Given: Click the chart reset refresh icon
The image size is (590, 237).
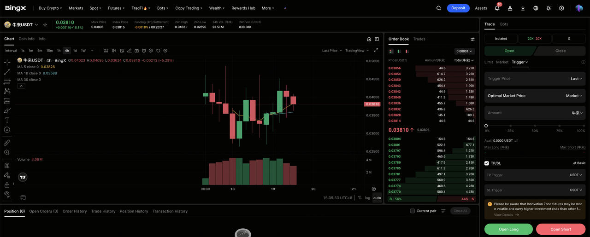Looking at the screenshot, I should coord(158,51).
